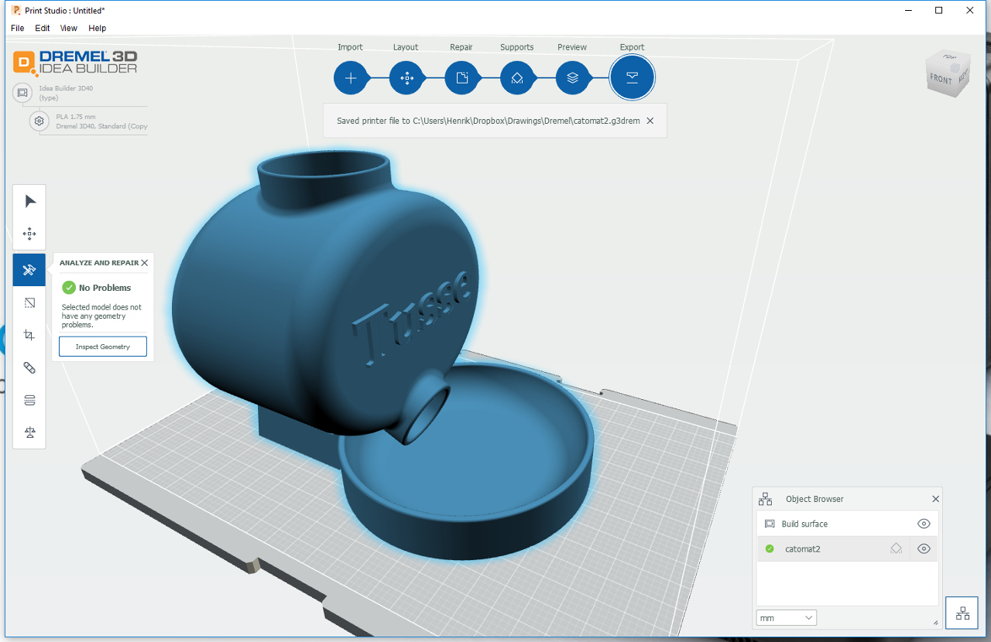Open the Help menu
Viewport: 991px width, 642px height.
click(x=98, y=28)
